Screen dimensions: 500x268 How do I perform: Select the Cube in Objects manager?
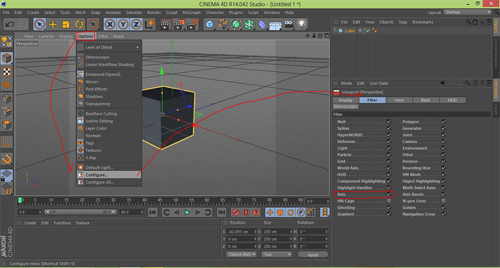(349, 31)
